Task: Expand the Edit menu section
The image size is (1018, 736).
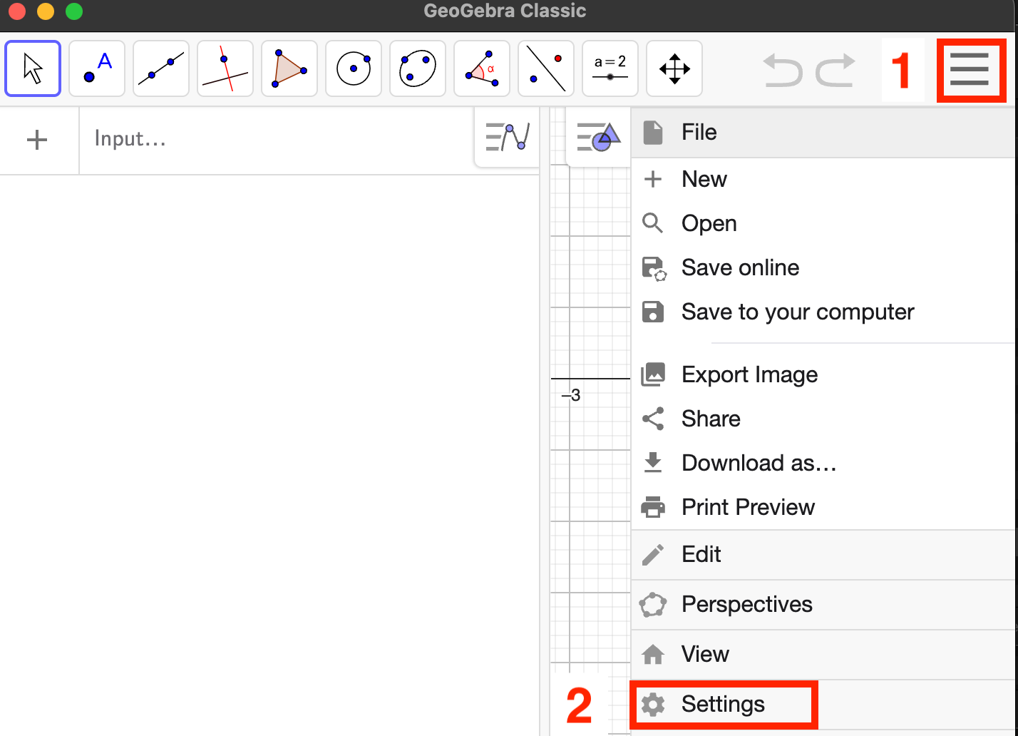Action: tap(823, 555)
